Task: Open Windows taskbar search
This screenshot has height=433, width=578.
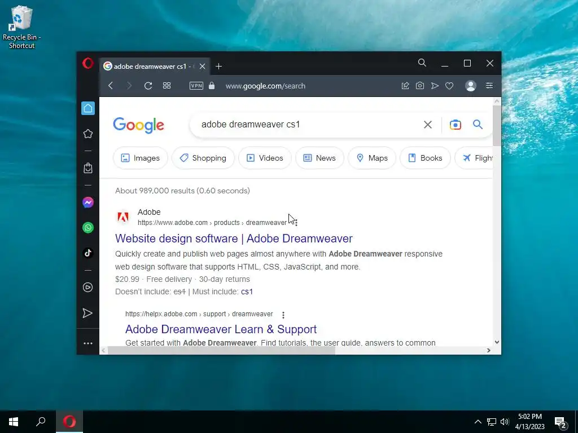Action: click(41, 422)
